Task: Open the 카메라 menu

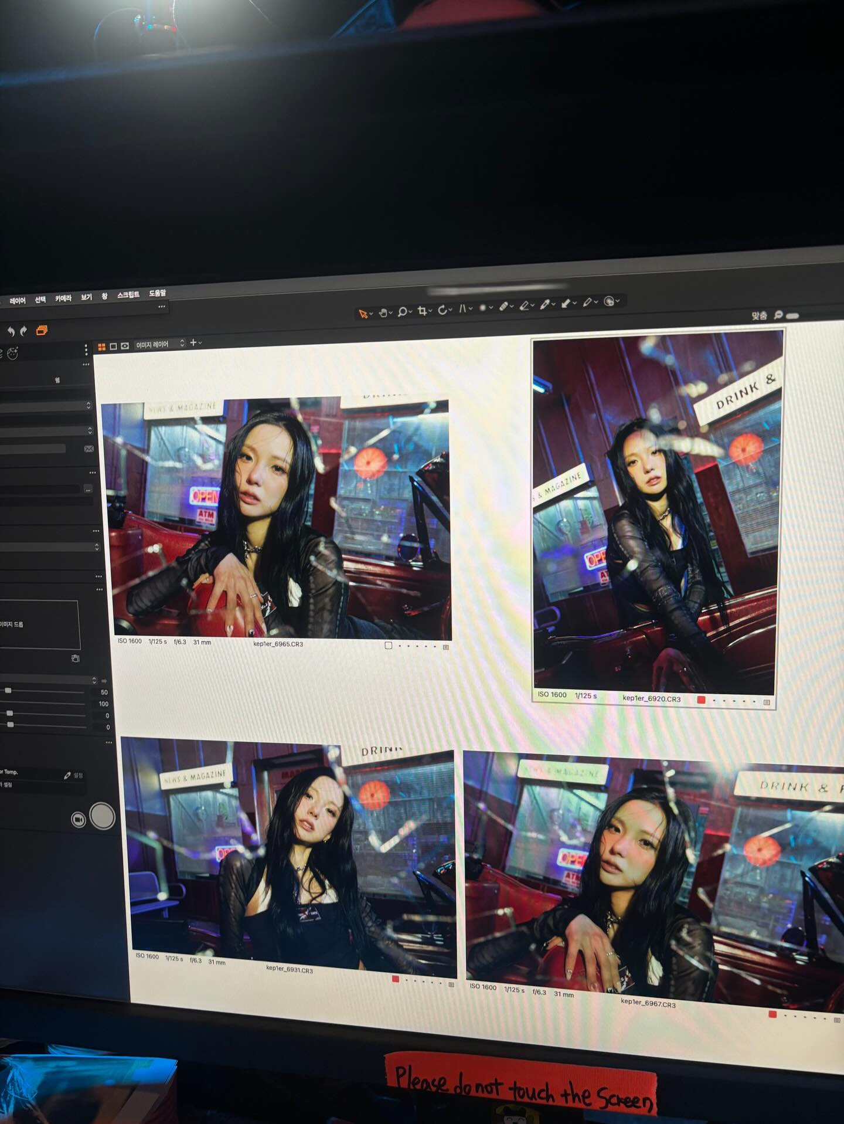Action: [x=63, y=298]
